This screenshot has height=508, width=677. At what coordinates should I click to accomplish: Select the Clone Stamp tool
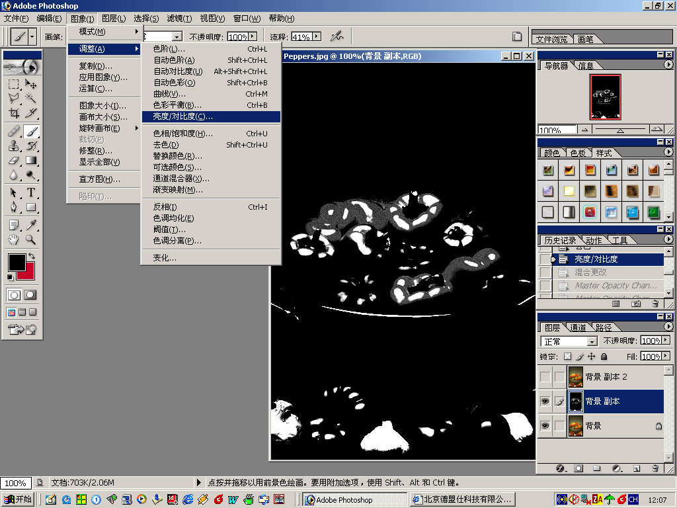[14, 146]
